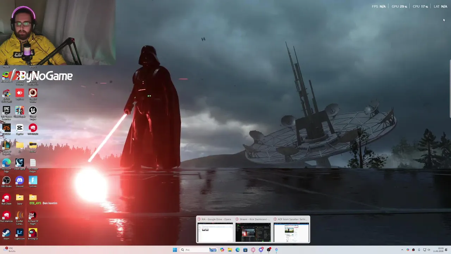Image resolution: width=451 pixels, height=254 pixels.
Task: Open the OBS Studio desktop shortcut
Action: (x=6, y=182)
